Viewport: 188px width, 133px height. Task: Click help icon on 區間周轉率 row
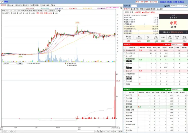coord(139,33)
